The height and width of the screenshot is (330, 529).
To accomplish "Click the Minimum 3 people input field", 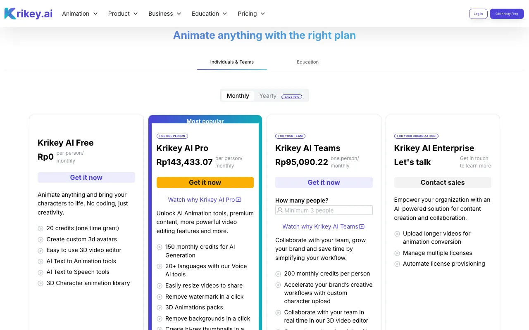I will pos(324,210).
